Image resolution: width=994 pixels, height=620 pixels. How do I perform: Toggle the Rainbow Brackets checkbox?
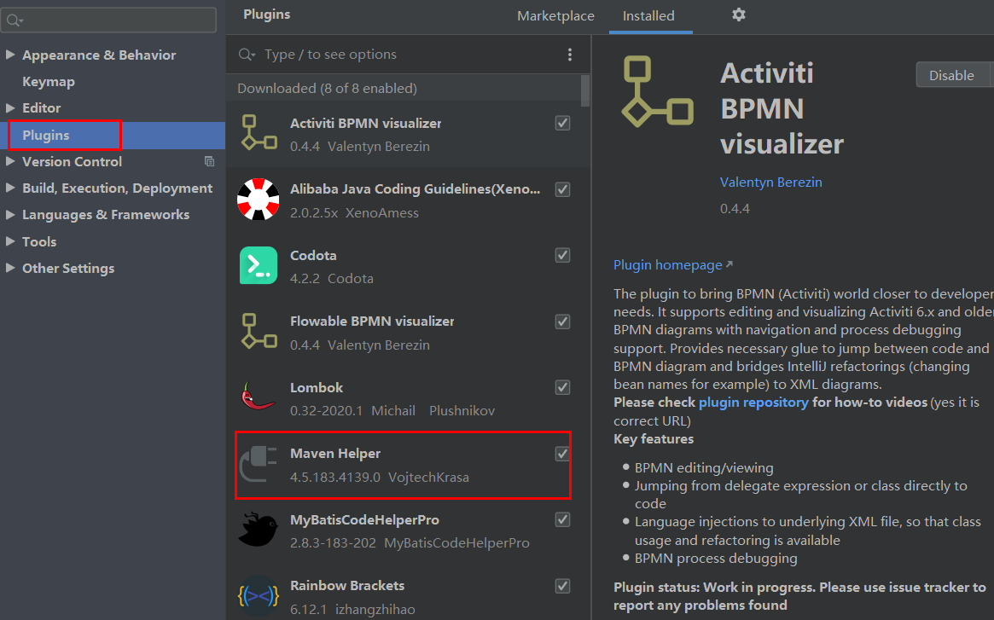pos(562,586)
